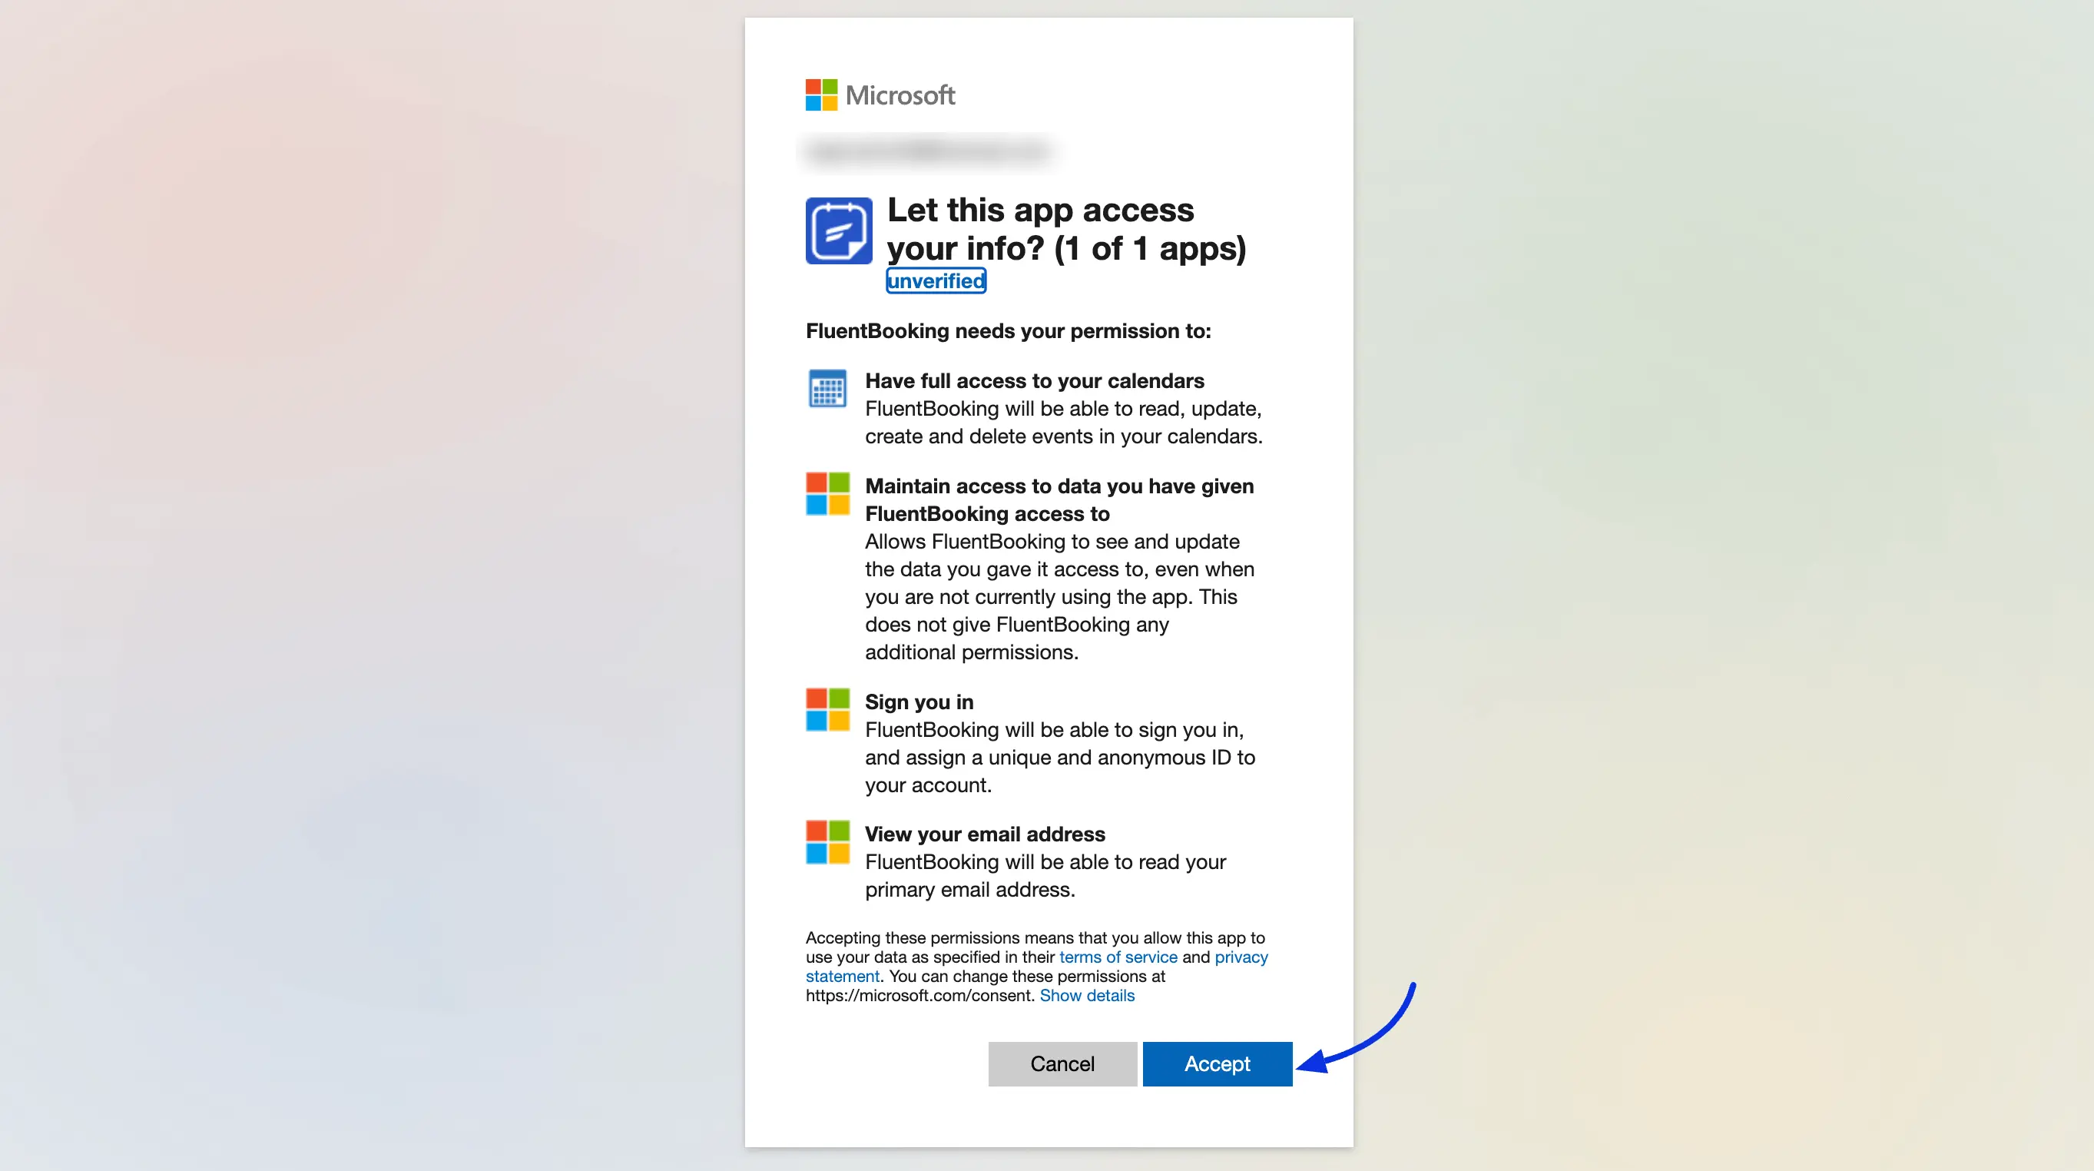
Task: Click the calendar permission icon
Action: point(827,389)
